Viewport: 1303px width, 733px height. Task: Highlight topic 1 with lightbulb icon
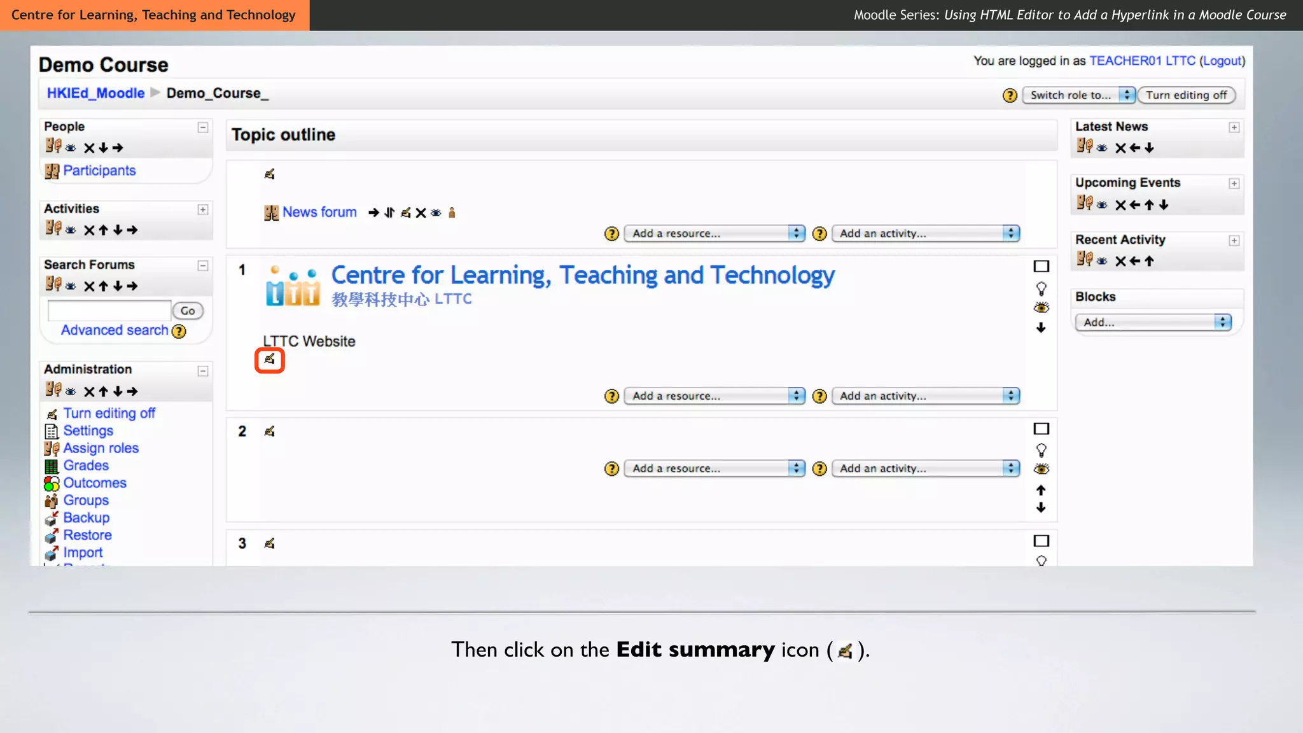[x=1042, y=289]
